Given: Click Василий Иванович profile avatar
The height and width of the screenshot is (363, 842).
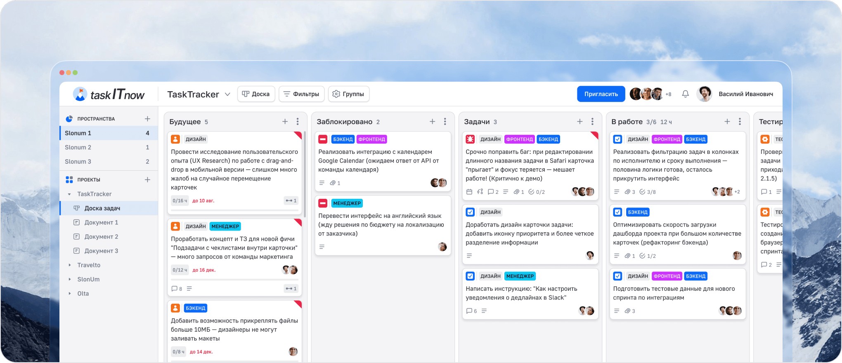Looking at the screenshot, I should (x=704, y=94).
